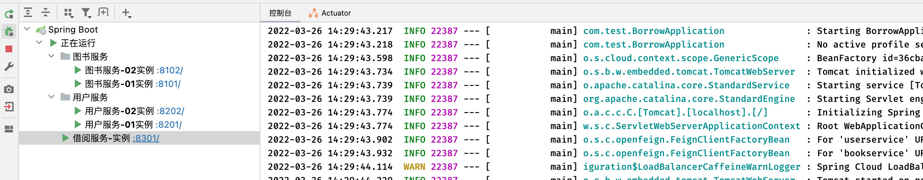Click o.s.b.w.embedded.tomcat.TomcatWebServer in 14:29:43.734 line

click(689, 72)
